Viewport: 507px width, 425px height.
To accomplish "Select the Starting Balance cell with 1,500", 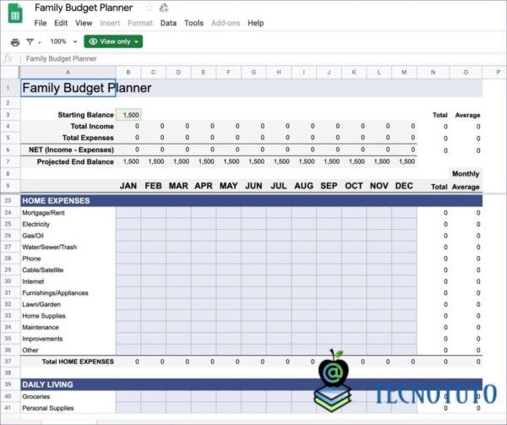I will (129, 115).
